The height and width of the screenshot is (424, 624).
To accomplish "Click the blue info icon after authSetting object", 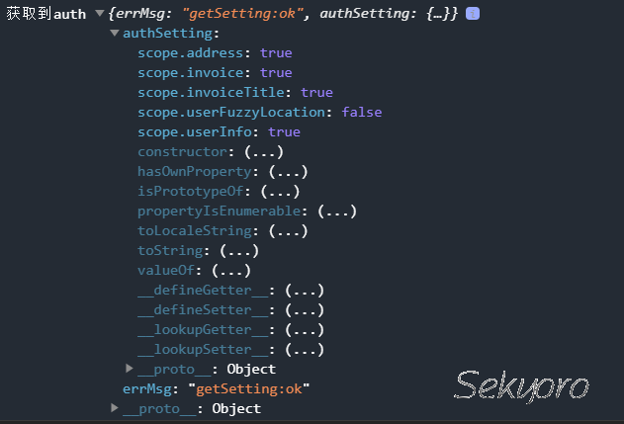I will (x=473, y=14).
